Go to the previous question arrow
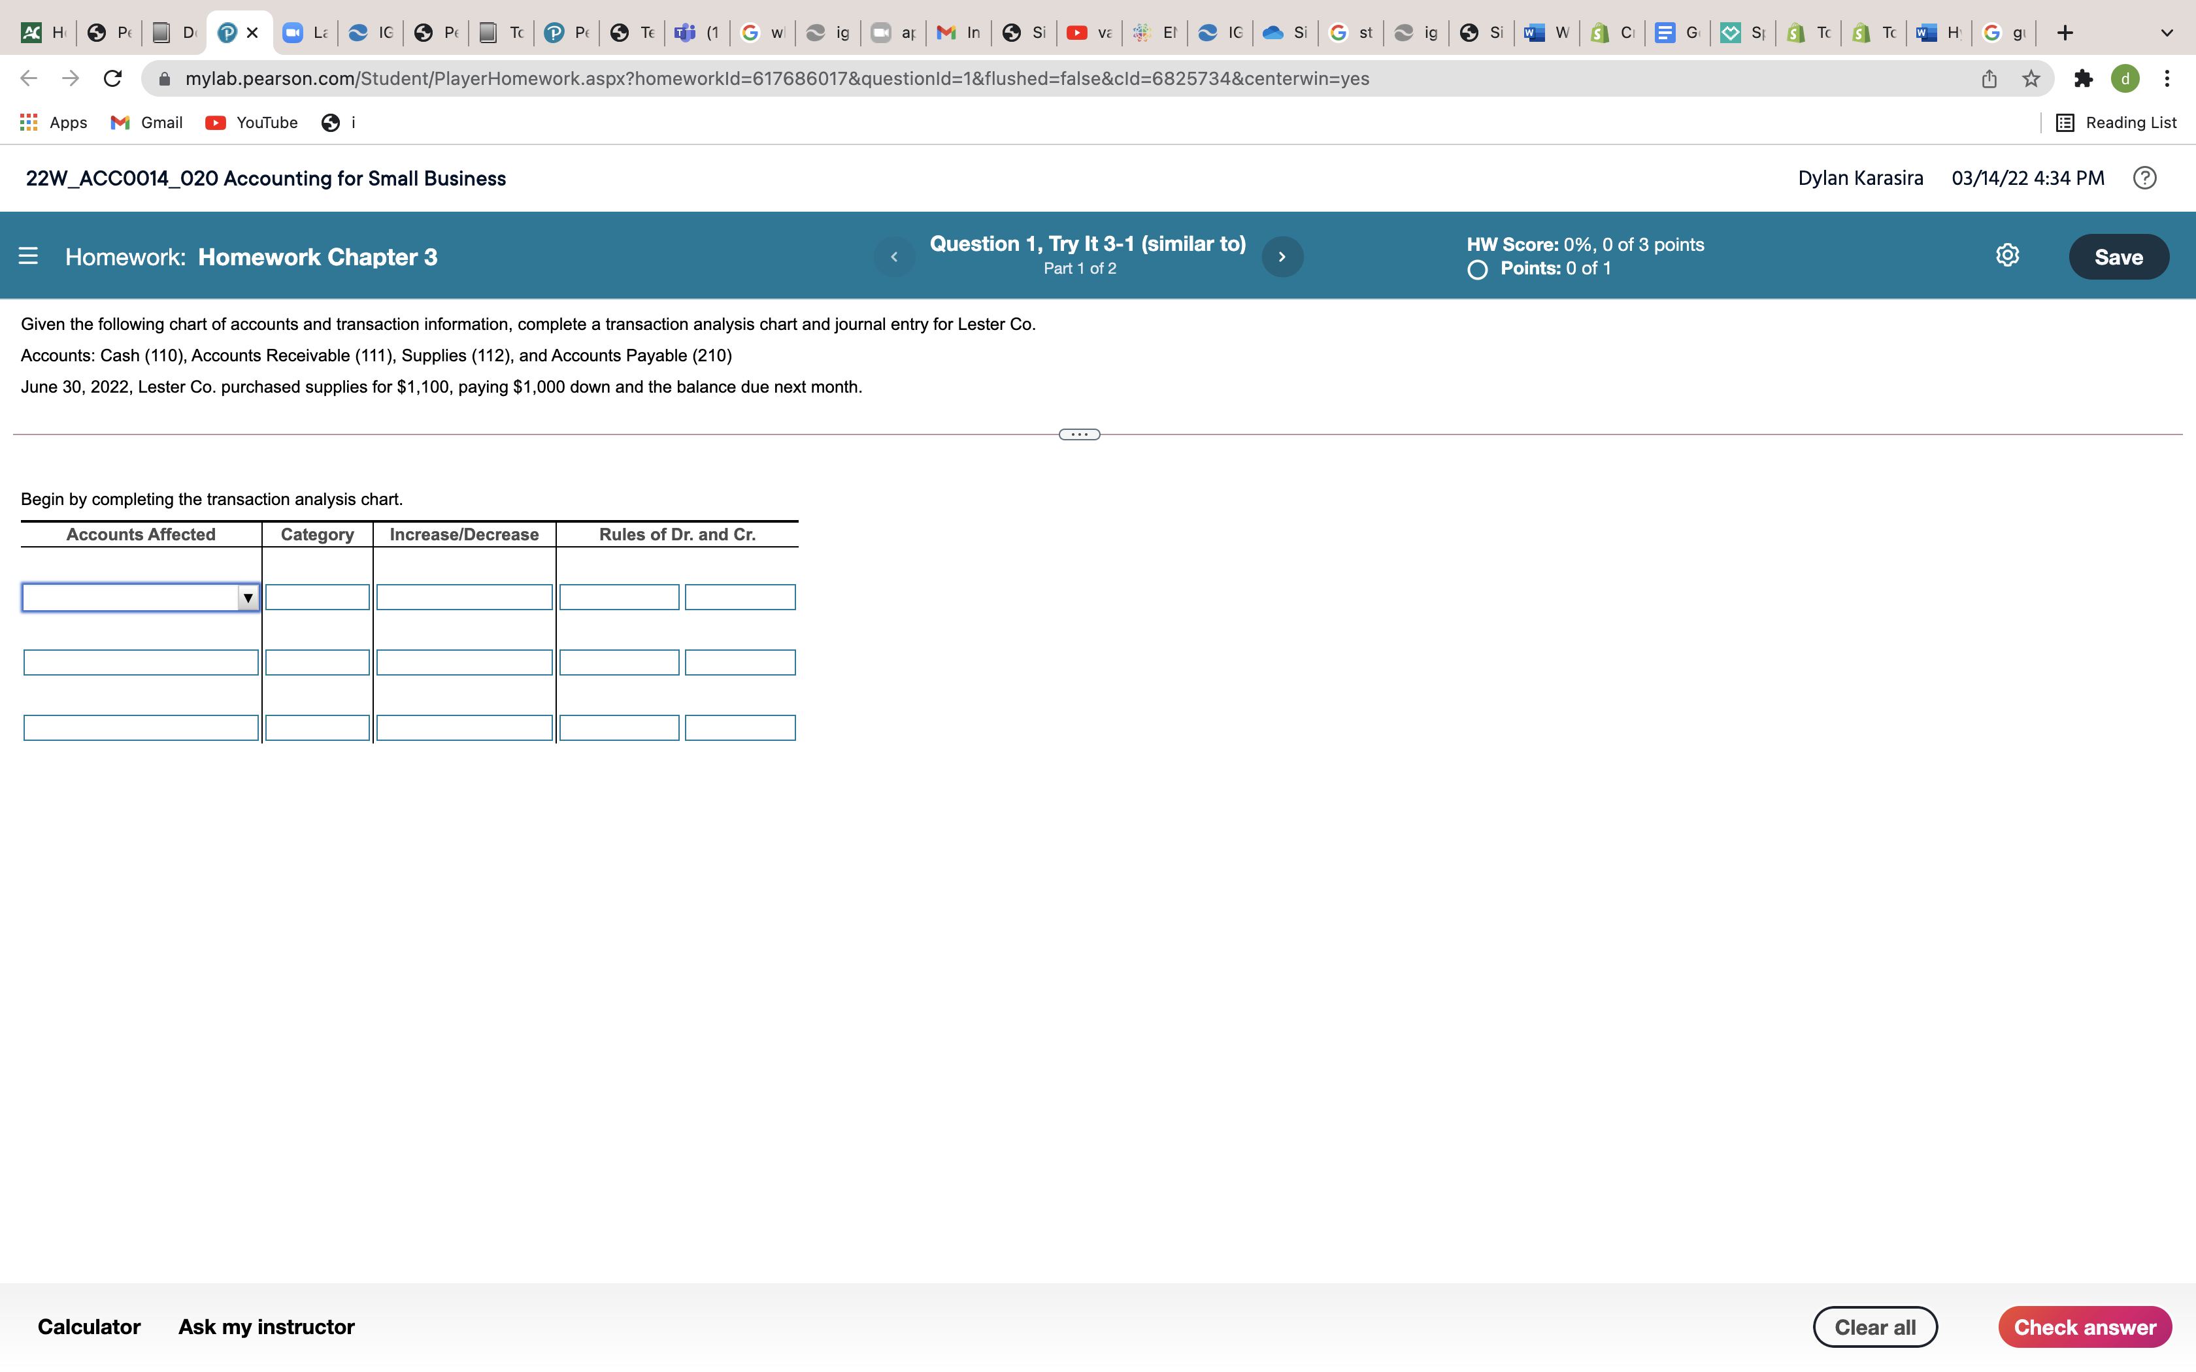This screenshot has height=1372, width=2196. click(894, 257)
